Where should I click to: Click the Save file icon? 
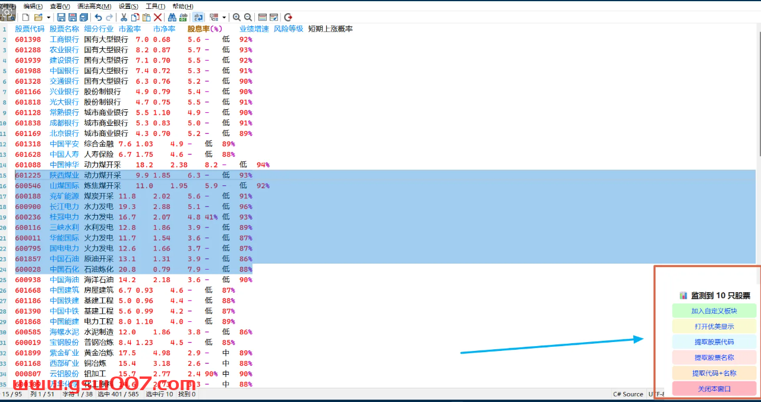[x=61, y=17]
